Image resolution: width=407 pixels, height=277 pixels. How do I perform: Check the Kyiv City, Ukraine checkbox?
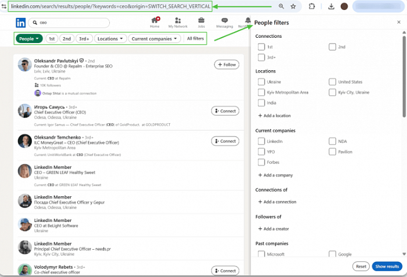[x=332, y=92]
